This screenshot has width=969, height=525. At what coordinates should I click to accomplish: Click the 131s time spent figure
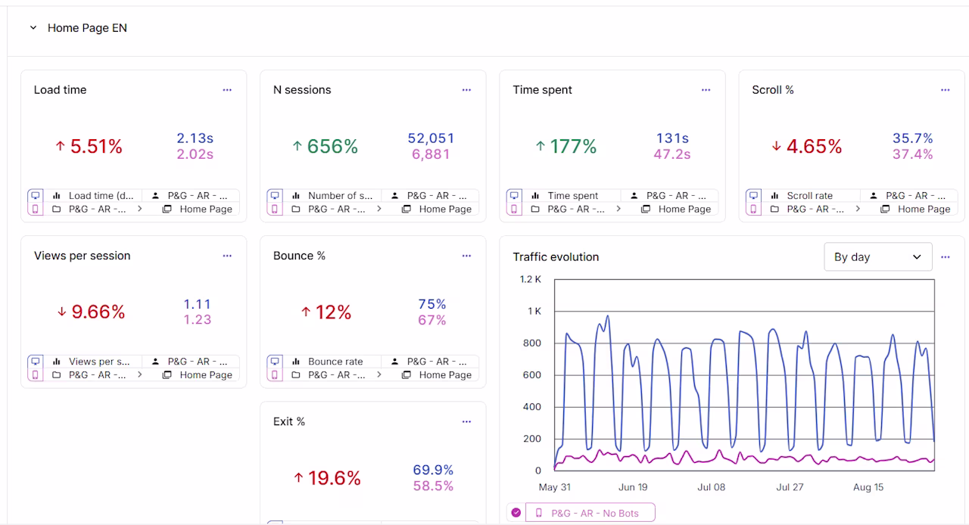[672, 138]
